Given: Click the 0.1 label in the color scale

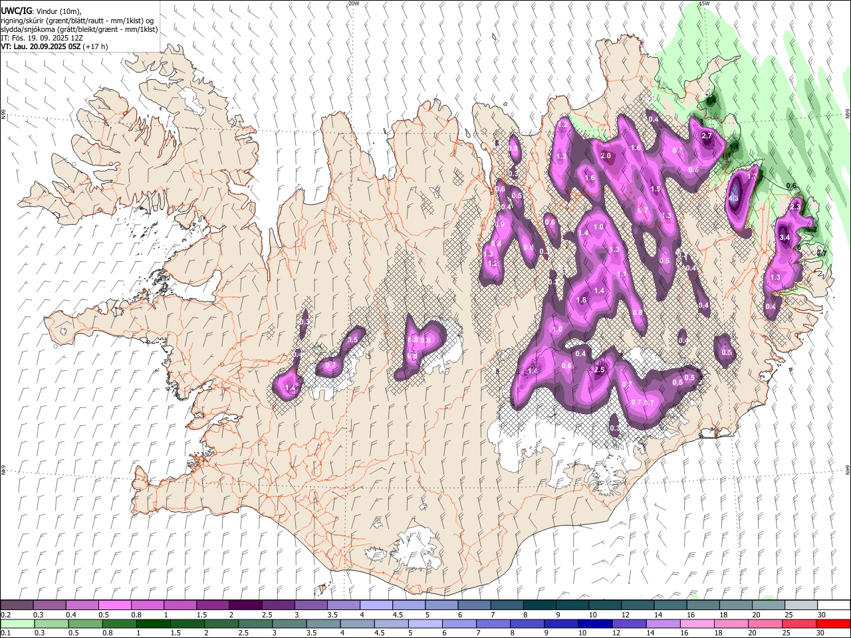Looking at the screenshot, I should pos(5,633).
